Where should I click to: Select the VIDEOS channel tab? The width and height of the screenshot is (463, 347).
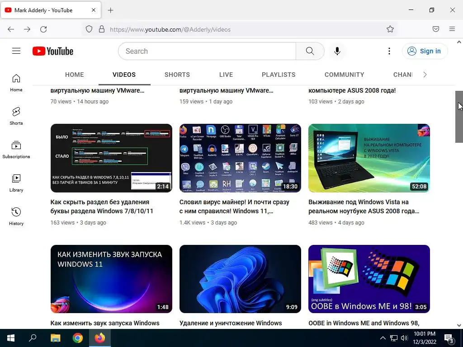124,75
